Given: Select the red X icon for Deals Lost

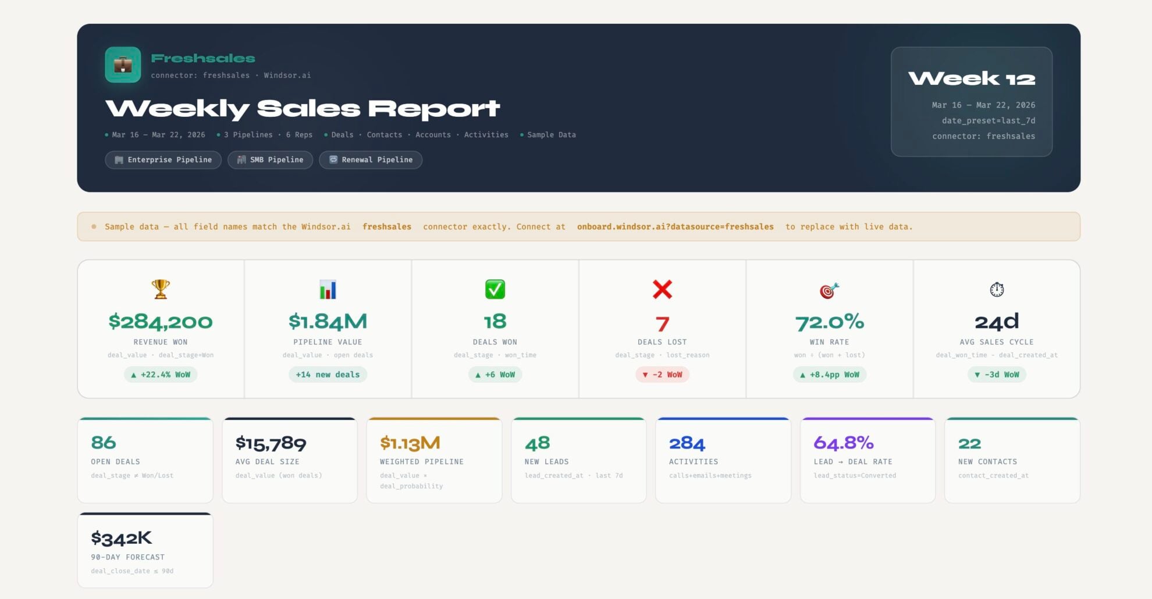Looking at the screenshot, I should coord(663,289).
